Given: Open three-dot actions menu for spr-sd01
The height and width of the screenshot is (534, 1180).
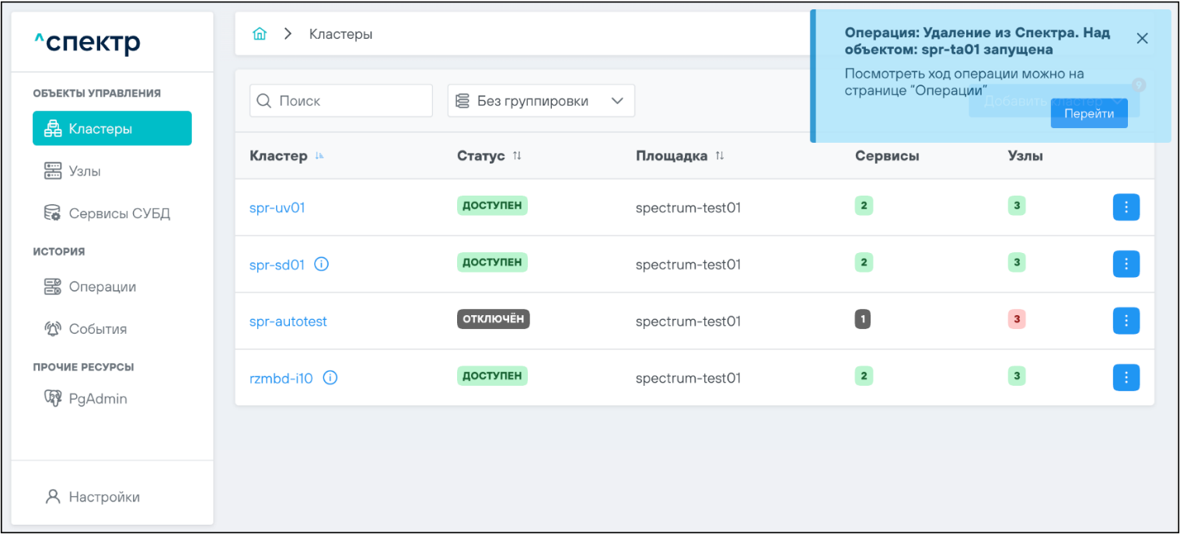Looking at the screenshot, I should point(1126,264).
